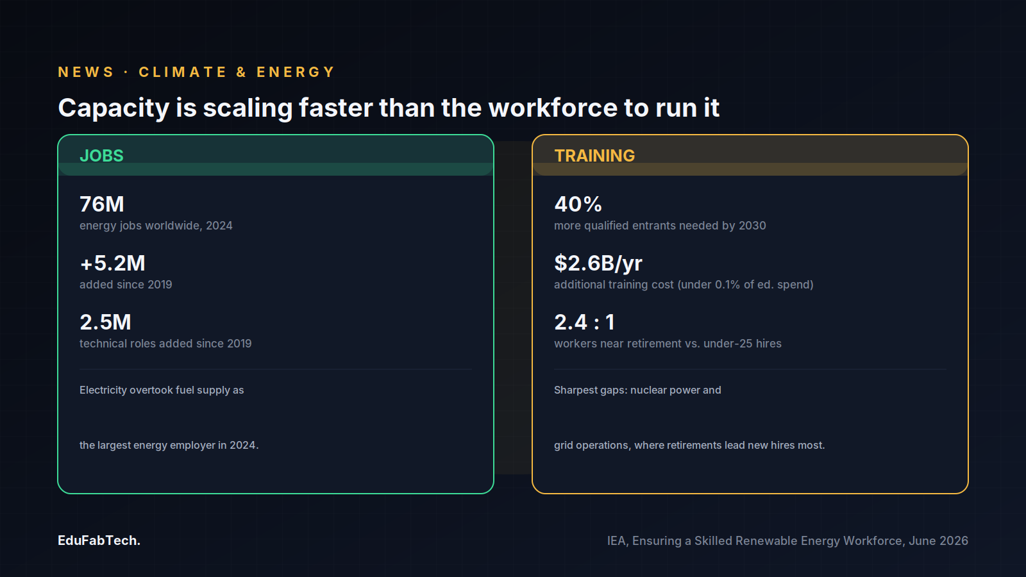1026x577 pixels.
Task: Click the IEA source citation in the footer
Action: coord(787,541)
